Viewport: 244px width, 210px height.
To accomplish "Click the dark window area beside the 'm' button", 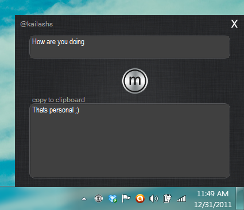I will pyautogui.click(x=76, y=81).
